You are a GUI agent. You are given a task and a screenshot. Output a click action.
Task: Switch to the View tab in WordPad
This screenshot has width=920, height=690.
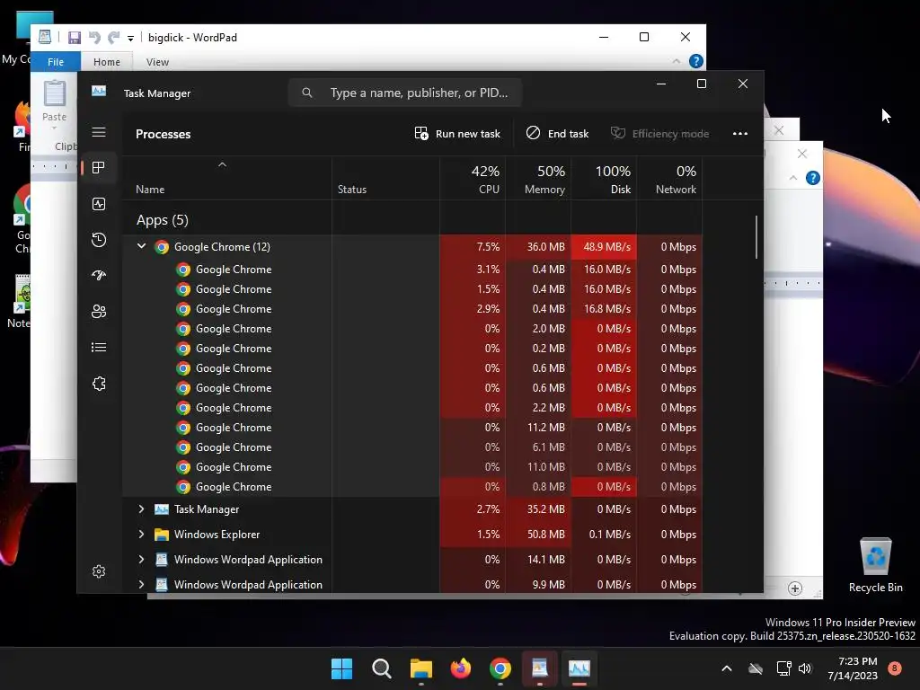(x=157, y=62)
